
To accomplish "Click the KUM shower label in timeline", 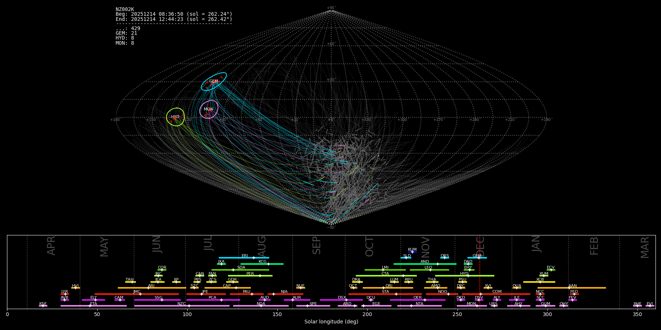I will click(412, 250).
